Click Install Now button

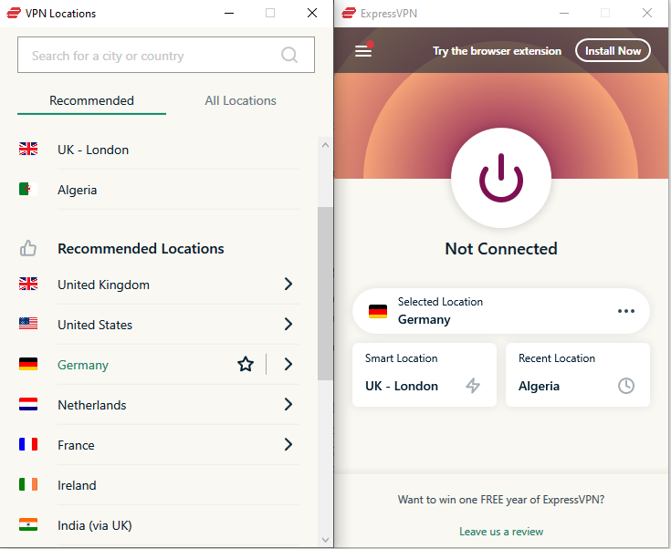pos(613,51)
